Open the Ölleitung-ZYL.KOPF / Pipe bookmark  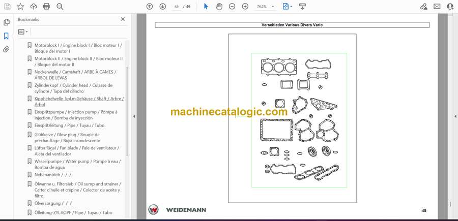73,213
